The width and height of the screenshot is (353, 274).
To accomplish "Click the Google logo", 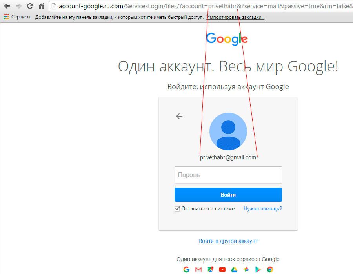I will point(227,39).
